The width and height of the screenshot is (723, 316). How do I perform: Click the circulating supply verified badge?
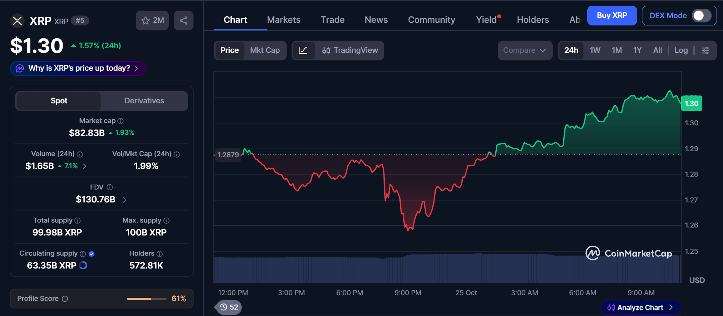click(x=92, y=254)
